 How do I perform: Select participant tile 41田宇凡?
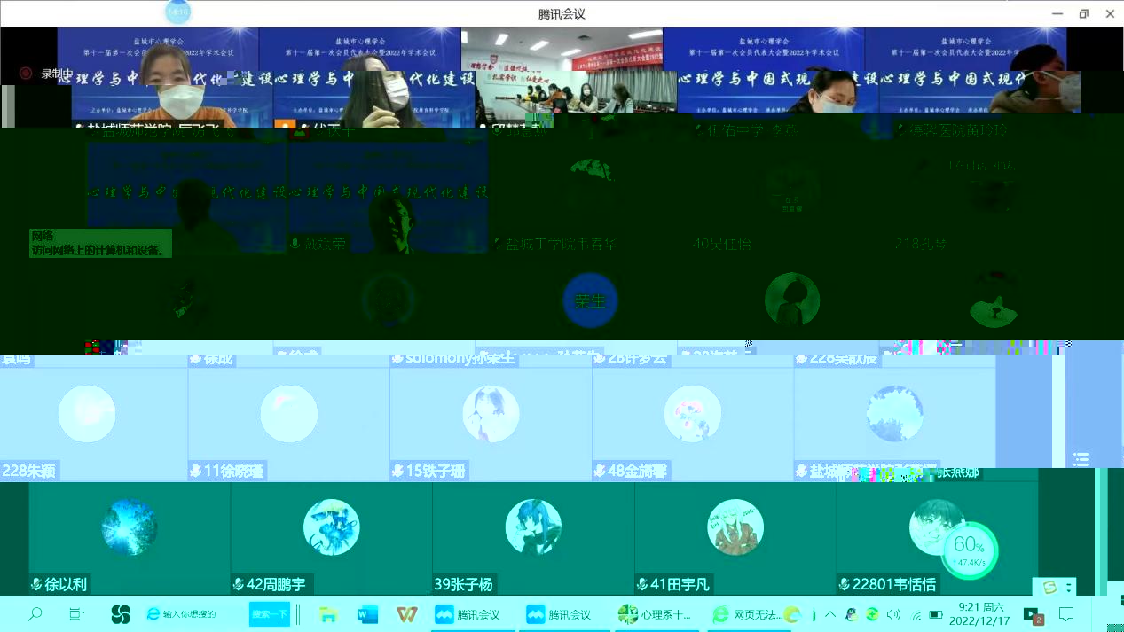coord(735,538)
